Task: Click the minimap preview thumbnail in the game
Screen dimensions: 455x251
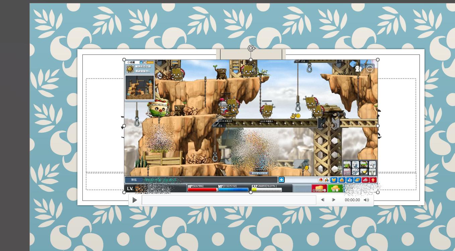Action: point(140,87)
